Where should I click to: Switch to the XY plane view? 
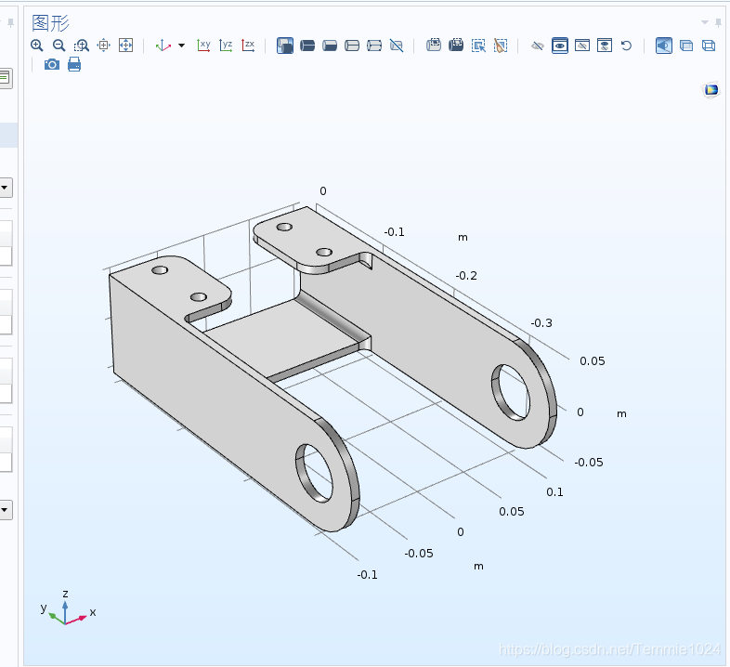203,46
